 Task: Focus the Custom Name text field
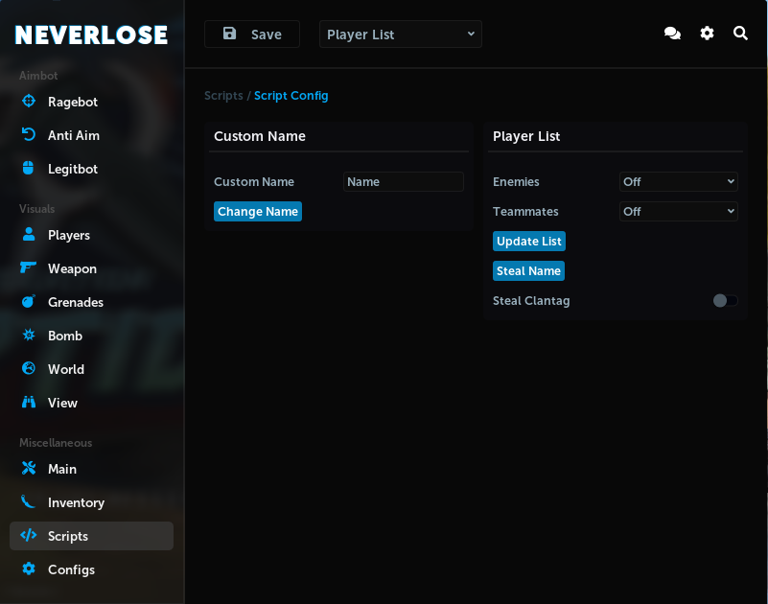tap(403, 182)
